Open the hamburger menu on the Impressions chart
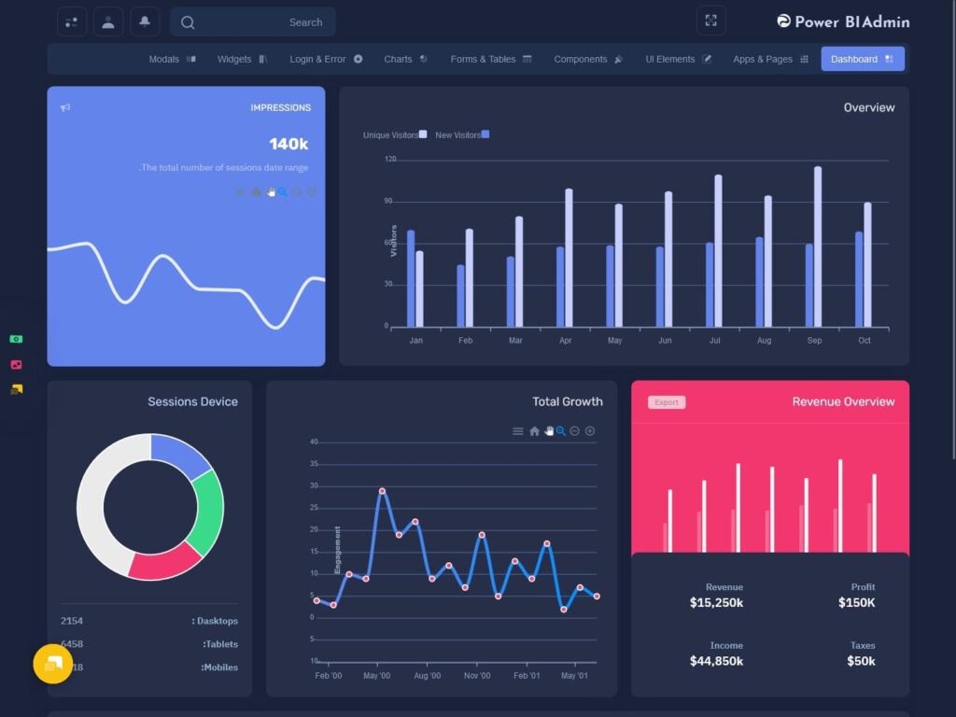Image resolution: width=956 pixels, height=717 pixels. click(x=239, y=191)
